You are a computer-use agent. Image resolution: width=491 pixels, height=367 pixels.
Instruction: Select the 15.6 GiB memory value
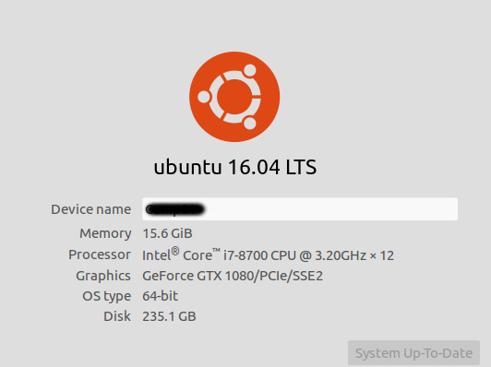click(167, 233)
